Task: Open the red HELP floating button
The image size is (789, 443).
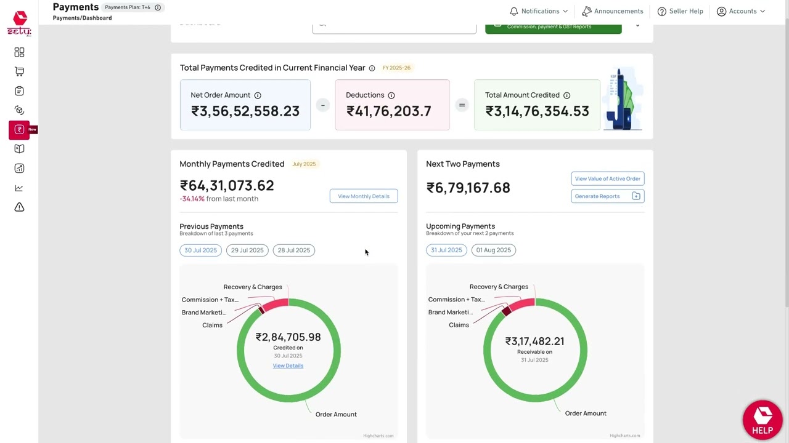Action: coord(762,420)
